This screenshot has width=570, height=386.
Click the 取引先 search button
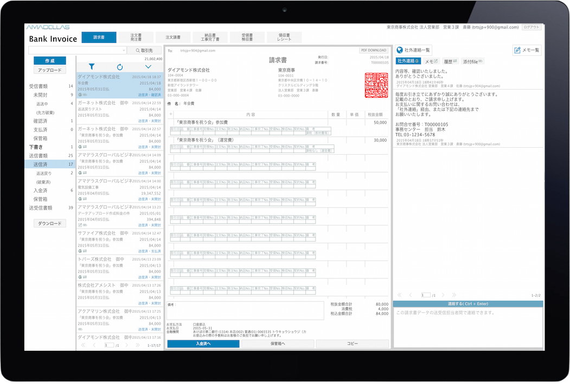(x=144, y=50)
